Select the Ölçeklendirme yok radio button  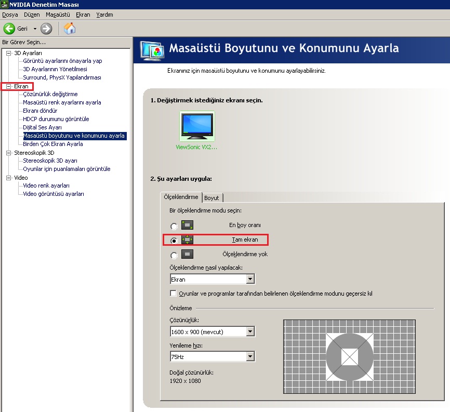tap(174, 255)
